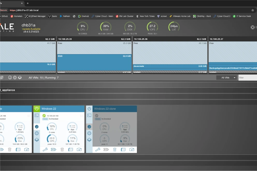Click the BackupAppliance memory block on node 10.100.25.37

(233, 68)
